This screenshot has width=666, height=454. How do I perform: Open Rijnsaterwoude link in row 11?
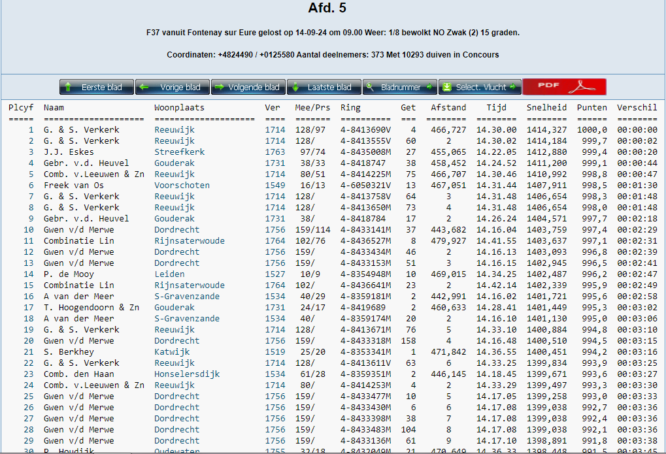pyautogui.click(x=190, y=241)
